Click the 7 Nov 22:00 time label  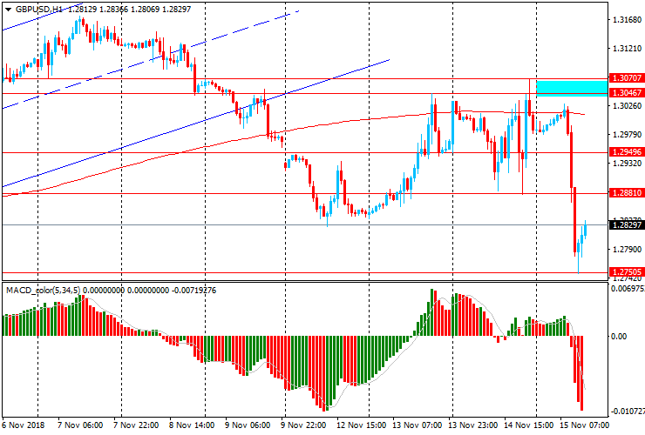(135, 426)
